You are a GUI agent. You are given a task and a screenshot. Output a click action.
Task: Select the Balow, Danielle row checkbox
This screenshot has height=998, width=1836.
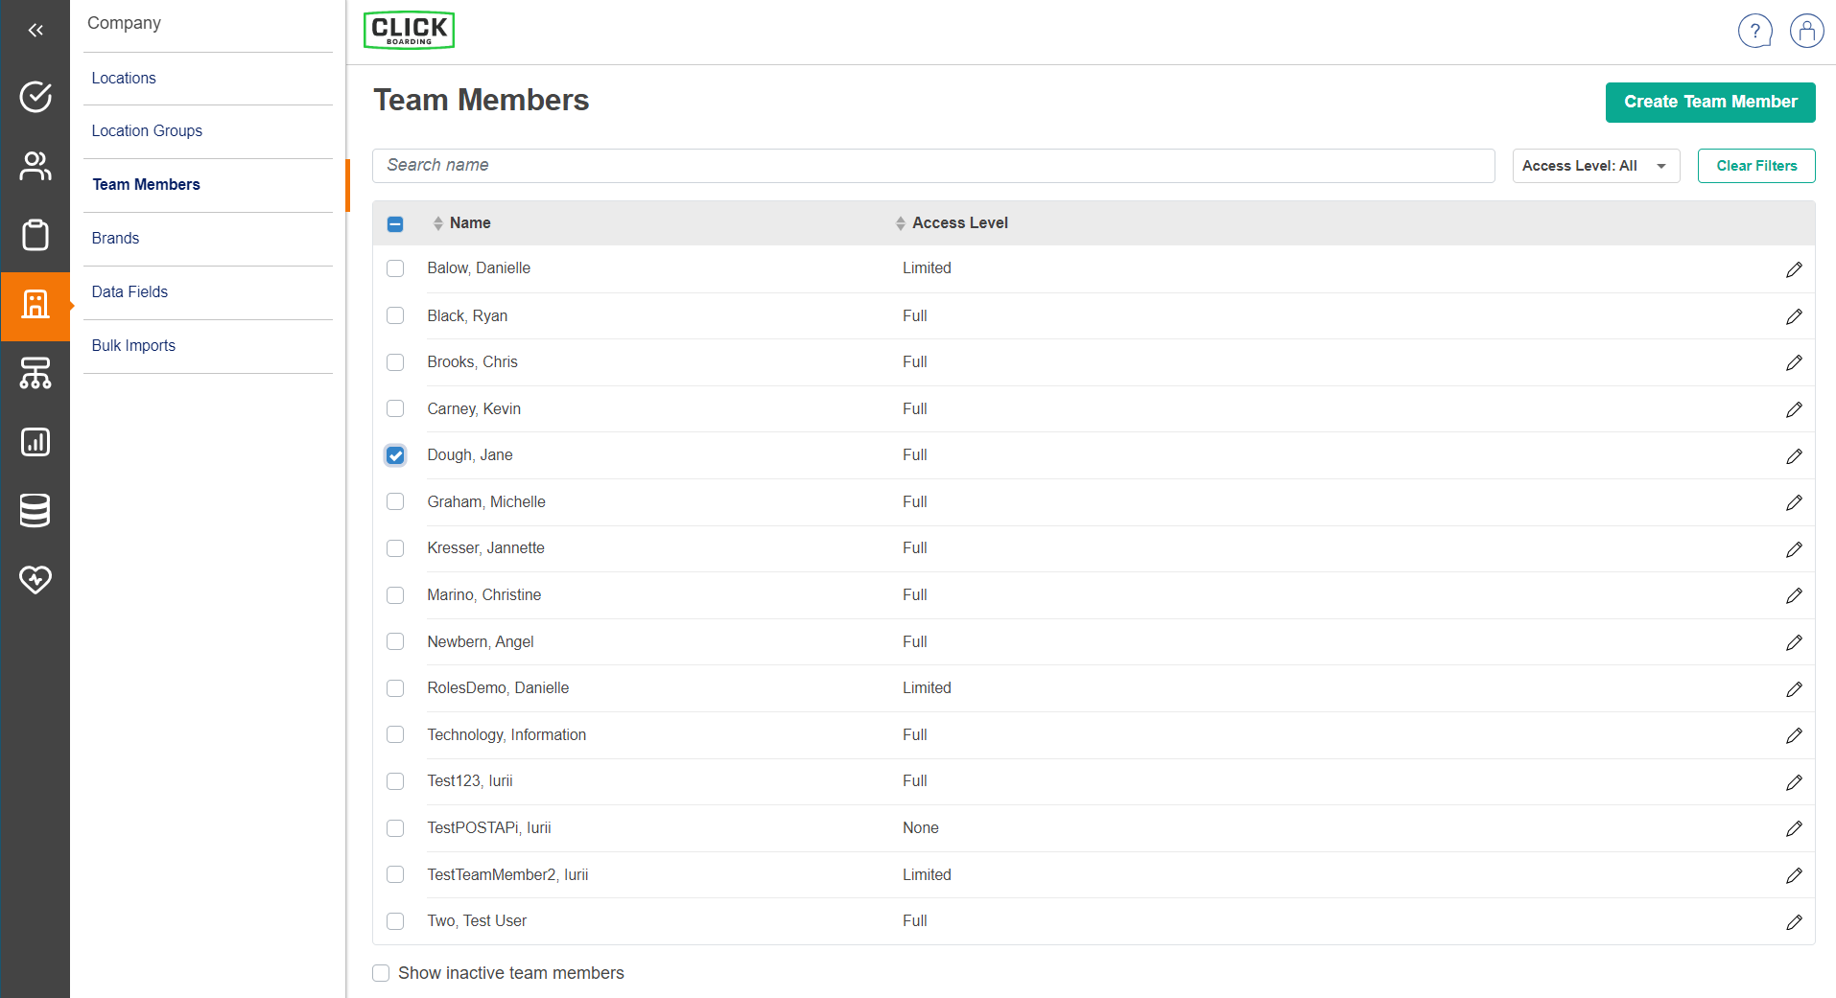click(x=395, y=268)
